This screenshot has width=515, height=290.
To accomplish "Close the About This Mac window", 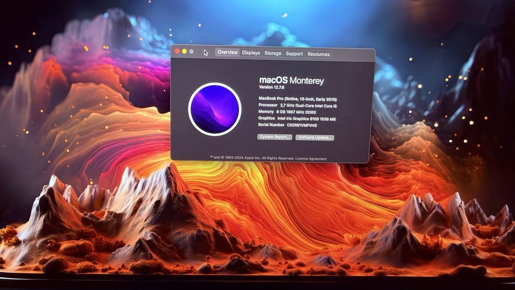I will click(x=177, y=51).
